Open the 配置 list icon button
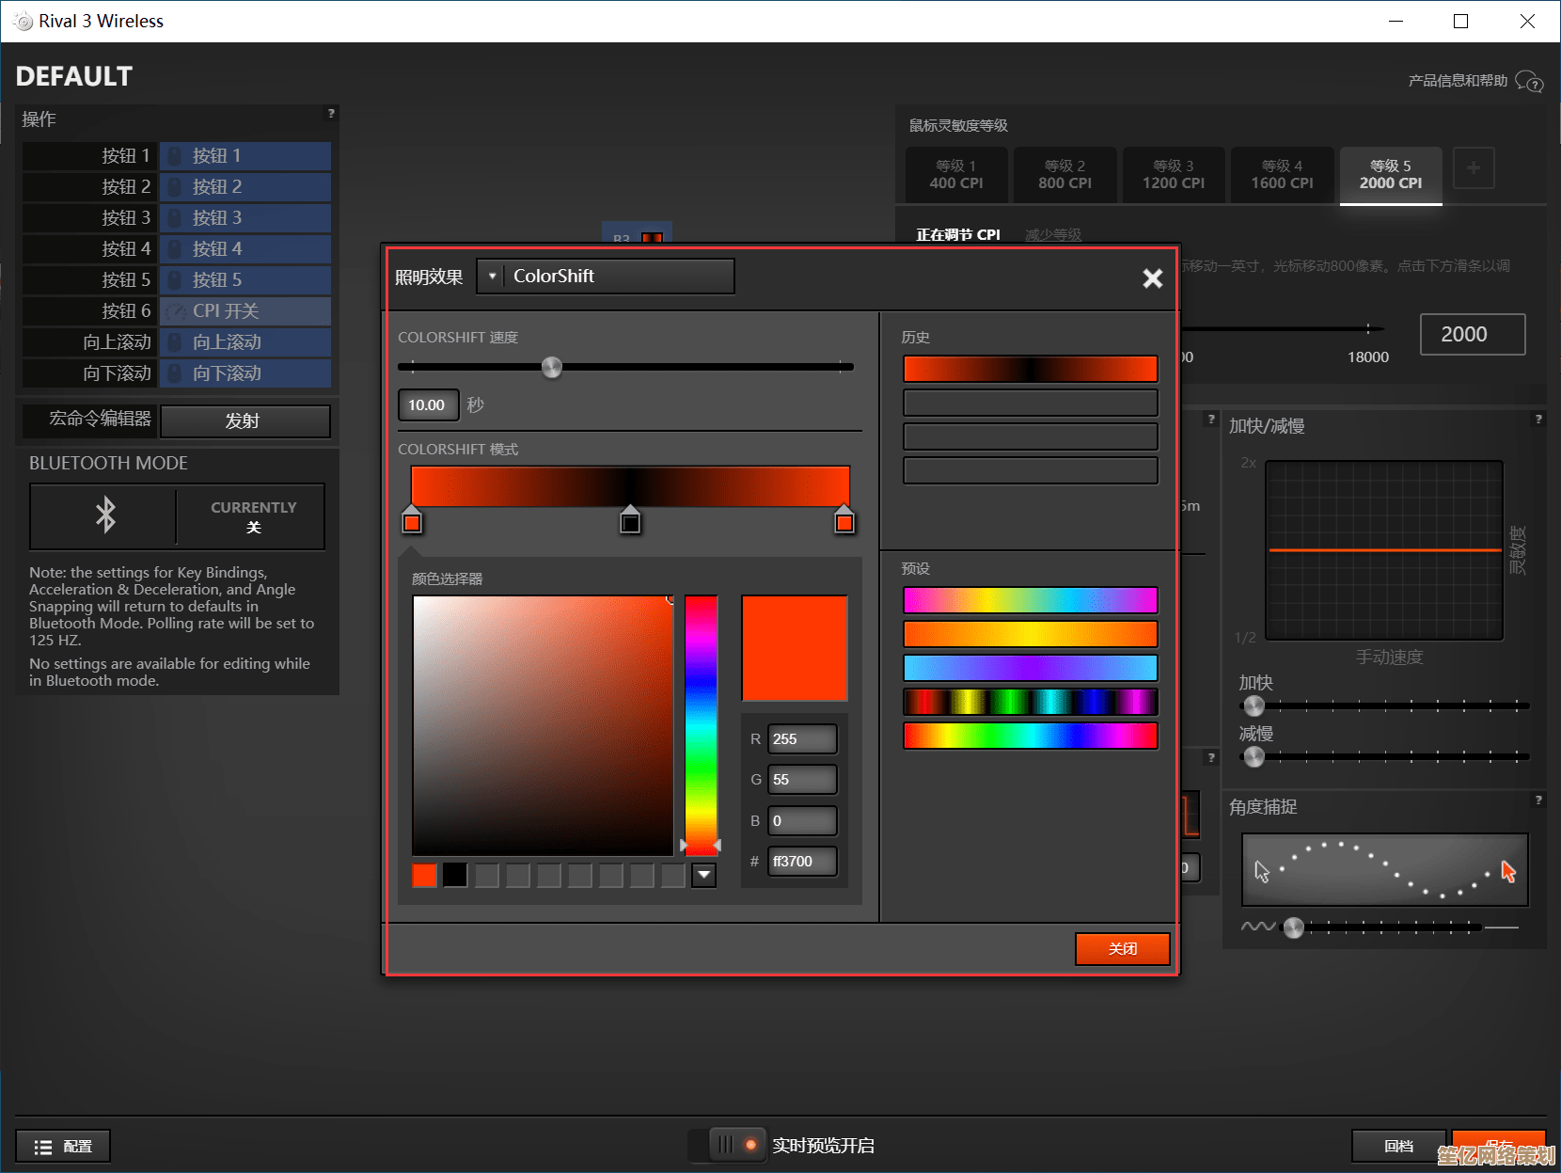Screen dimensions: 1561x1173 pos(63,1147)
